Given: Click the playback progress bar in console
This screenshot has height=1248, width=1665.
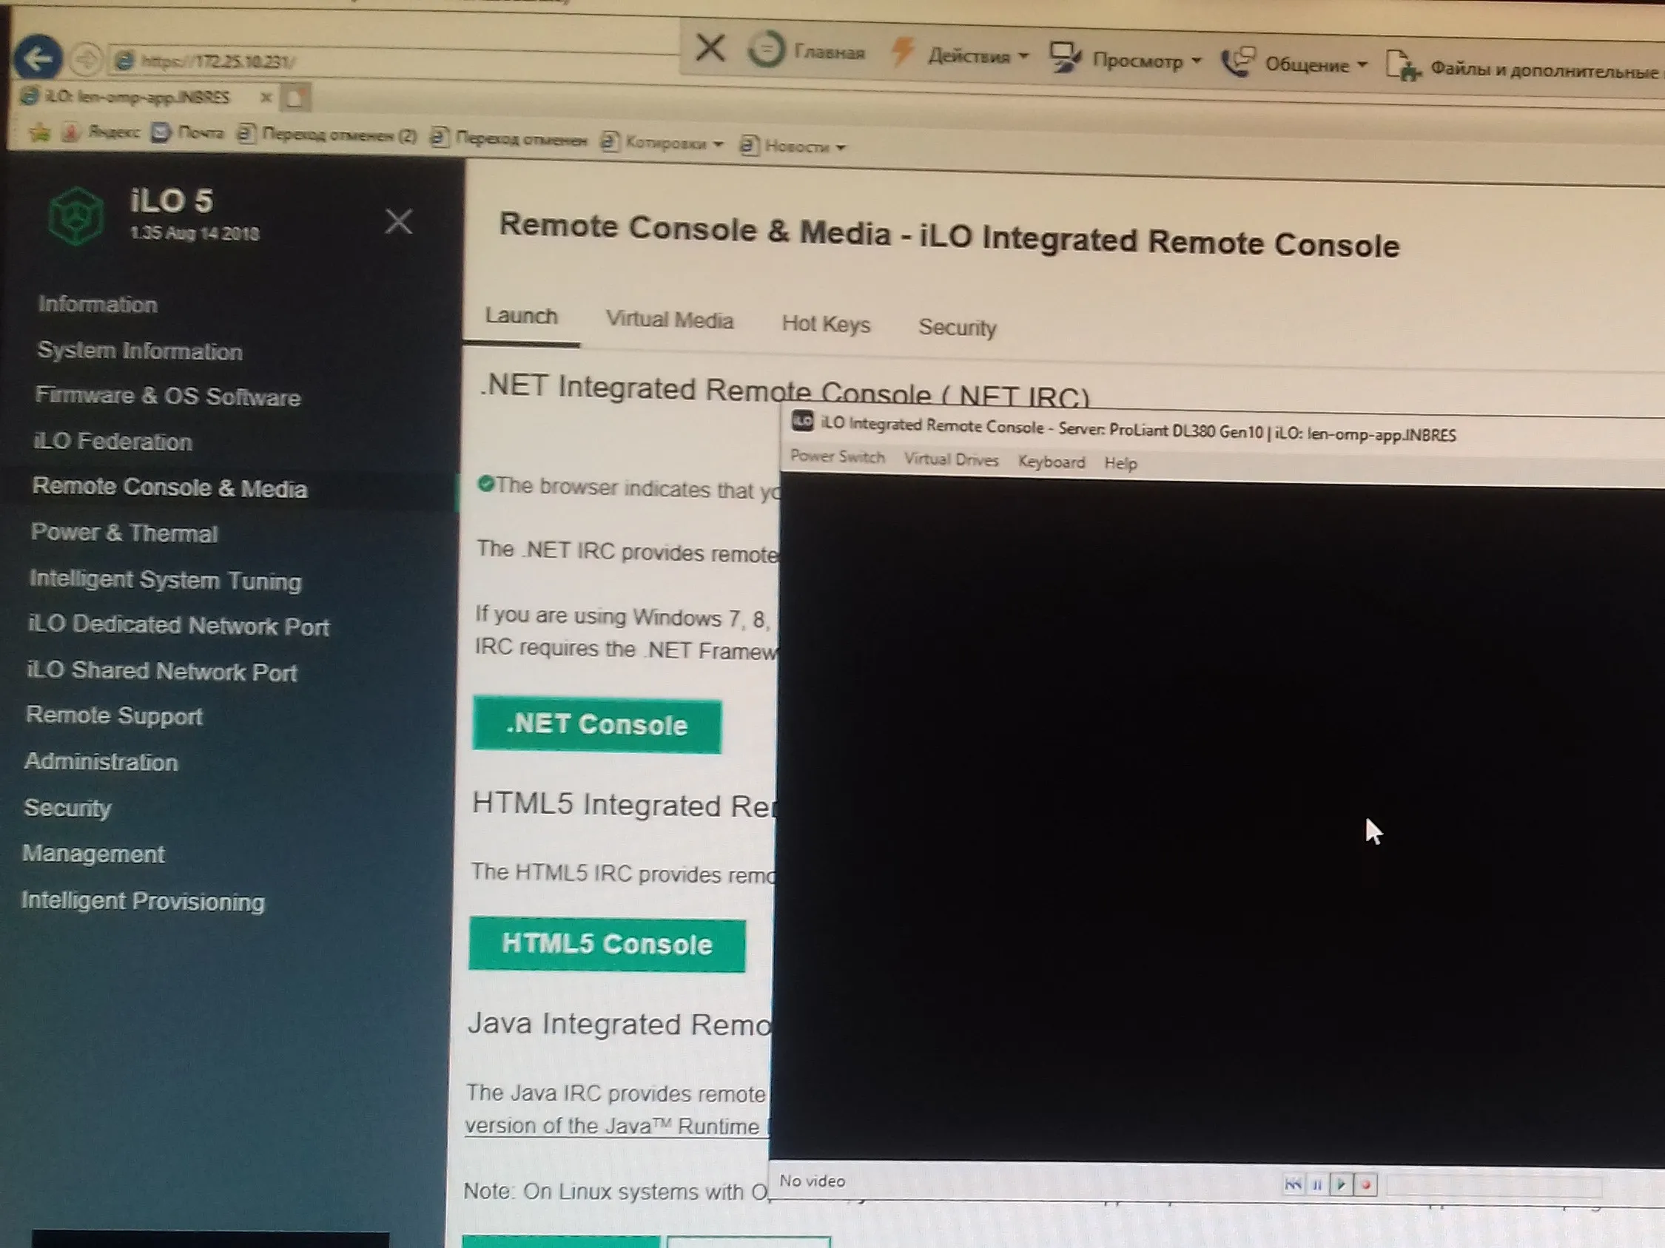Looking at the screenshot, I should click(x=1493, y=1187).
